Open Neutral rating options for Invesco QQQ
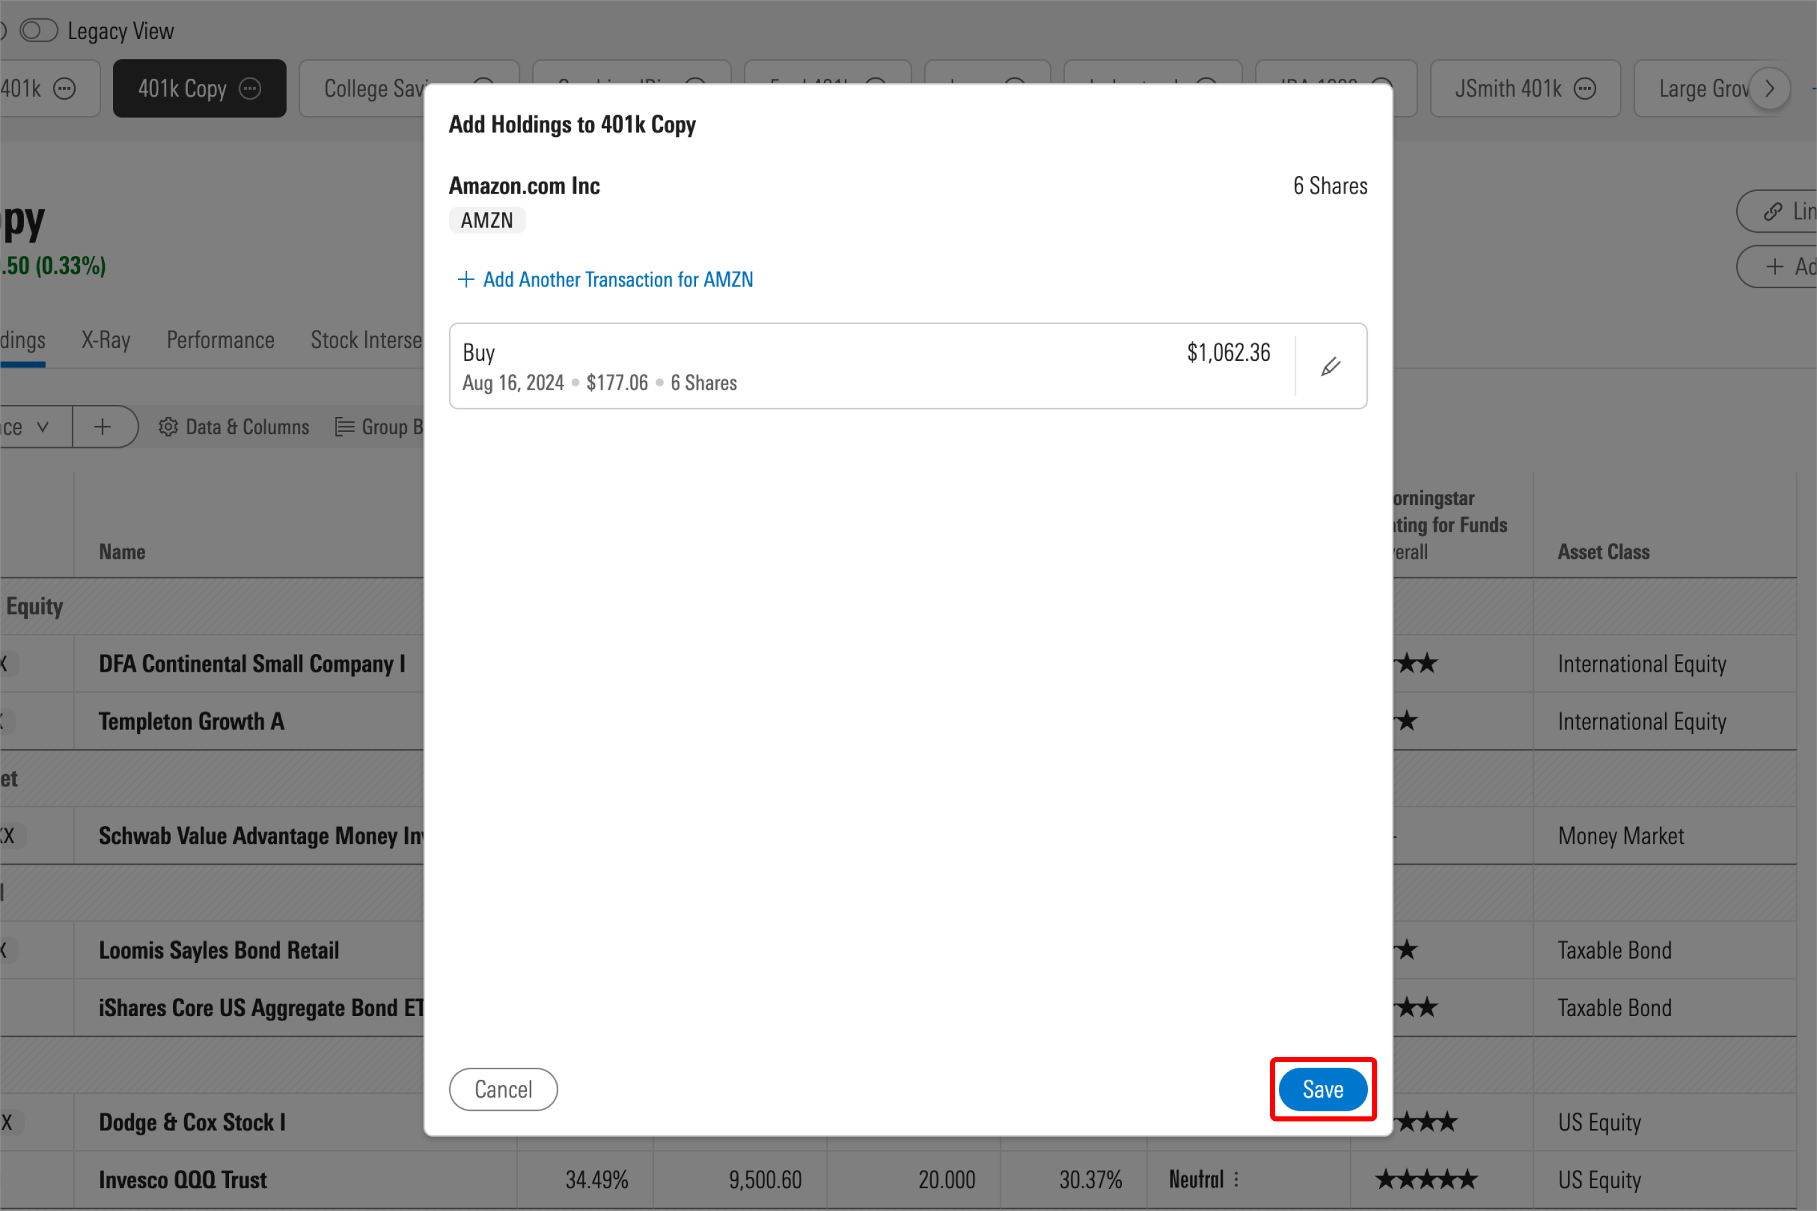 [x=1236, y=1179]
